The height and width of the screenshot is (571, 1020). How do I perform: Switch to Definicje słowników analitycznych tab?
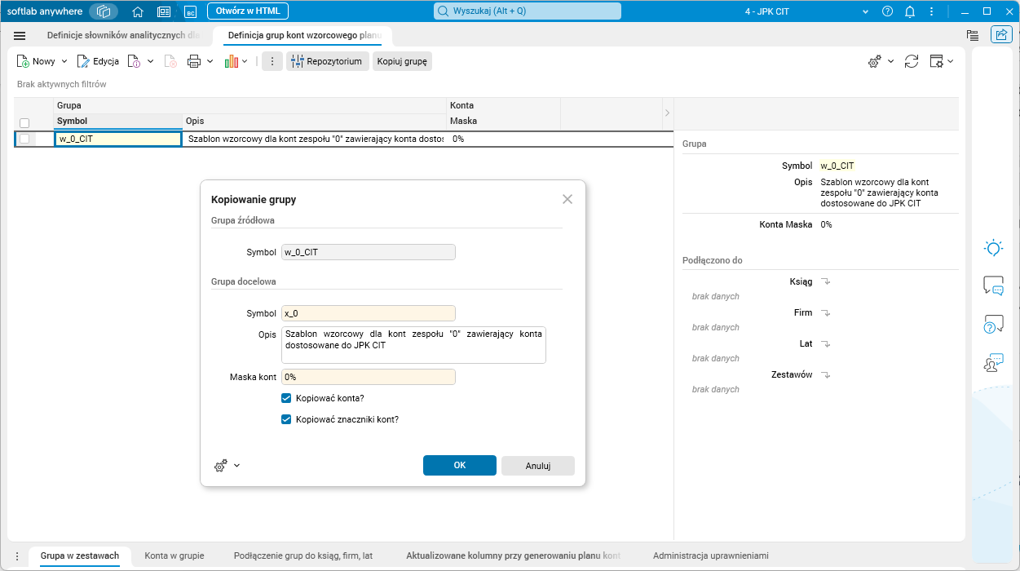123,35
